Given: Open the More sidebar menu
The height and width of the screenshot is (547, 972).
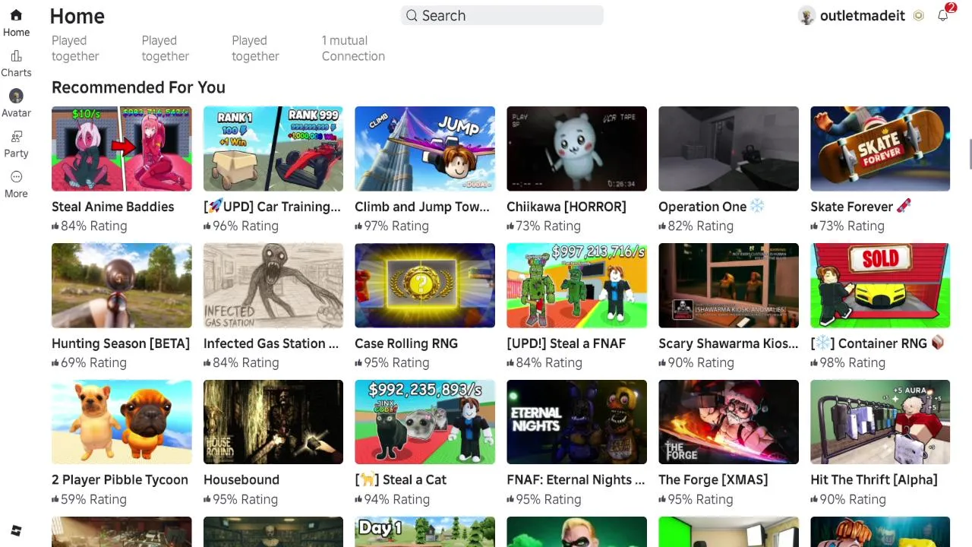Looking at the screenshot, I should [x=16, y=177].
